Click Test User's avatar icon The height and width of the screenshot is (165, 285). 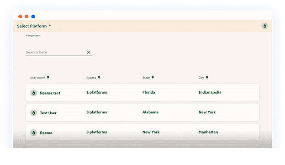34,113
